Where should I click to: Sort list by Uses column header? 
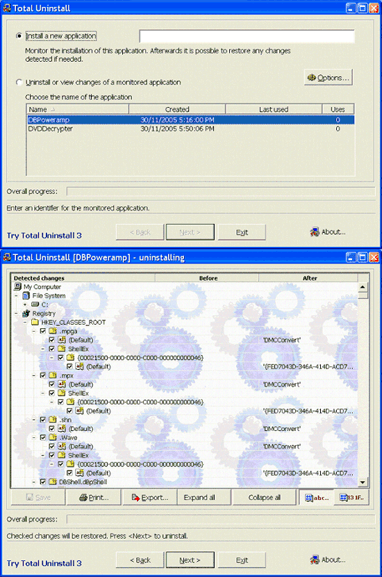tap(338, 109)
